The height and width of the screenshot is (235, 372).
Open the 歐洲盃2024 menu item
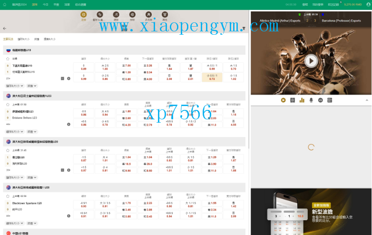(20, 4)
